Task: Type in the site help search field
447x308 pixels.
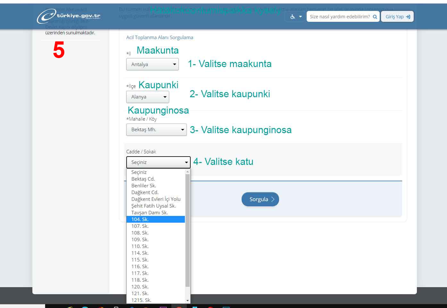Action: [339, 17]
